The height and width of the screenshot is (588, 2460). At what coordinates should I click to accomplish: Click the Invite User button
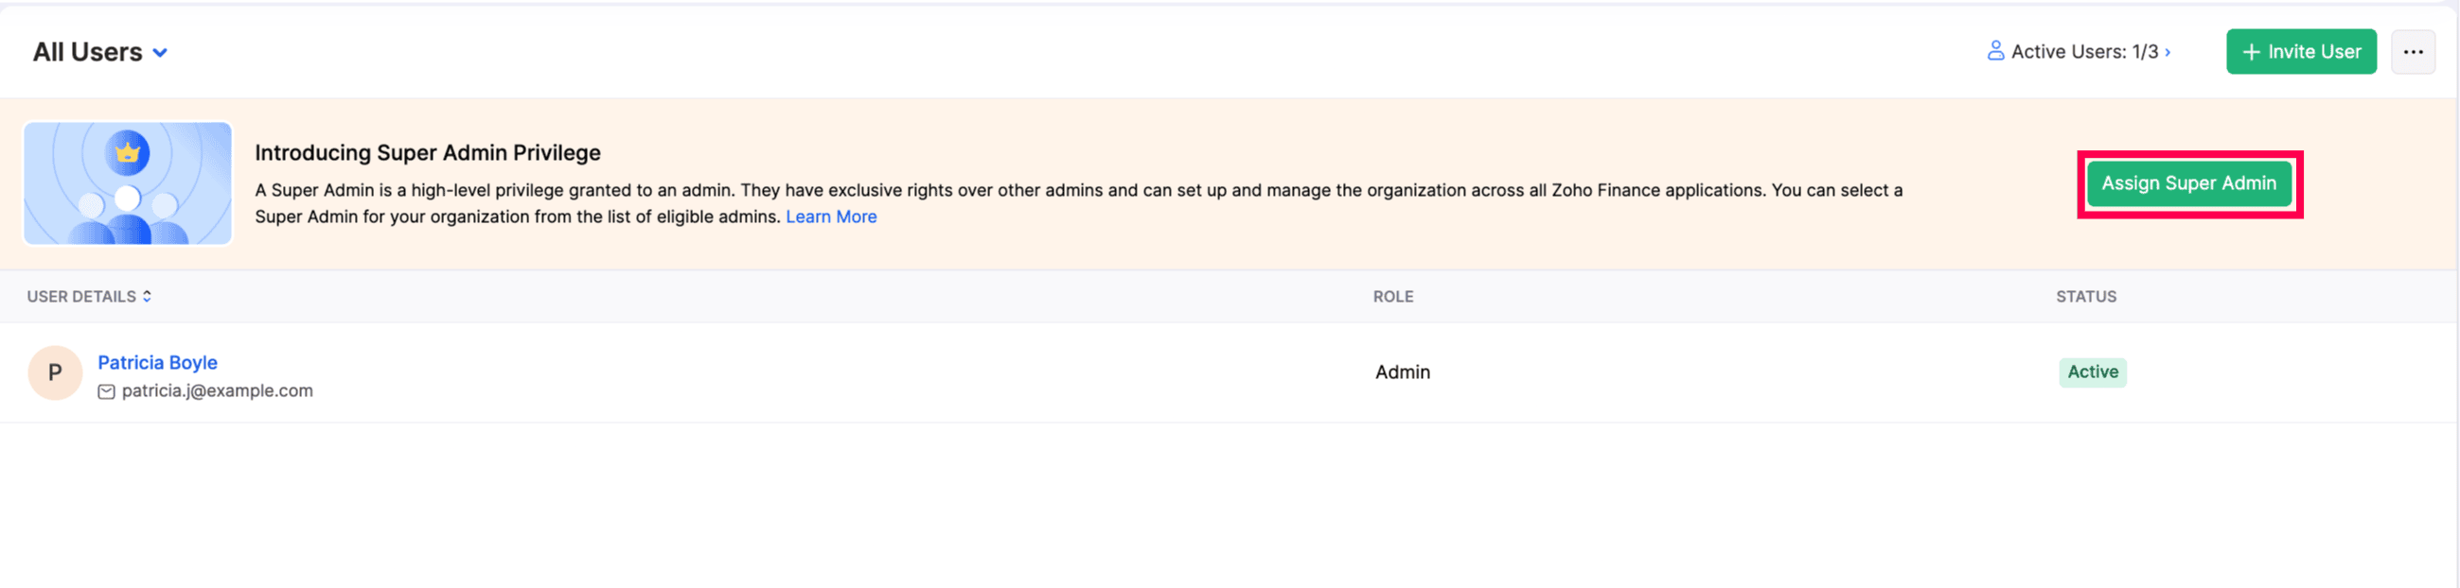pyautogui.click(x=2301, y=52)
